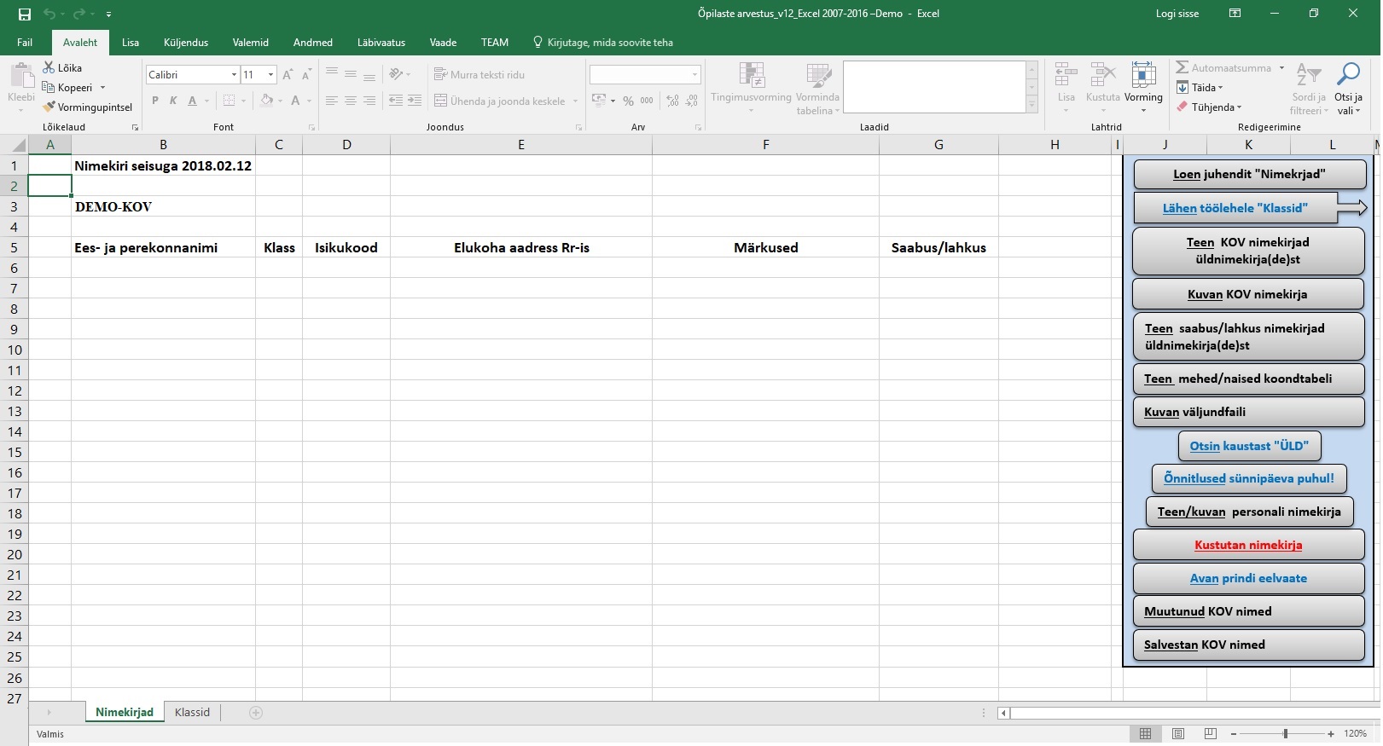Switch to Page Layout view in status bar
Viewport: 1383px width, 746px height.
[1178, 734]
